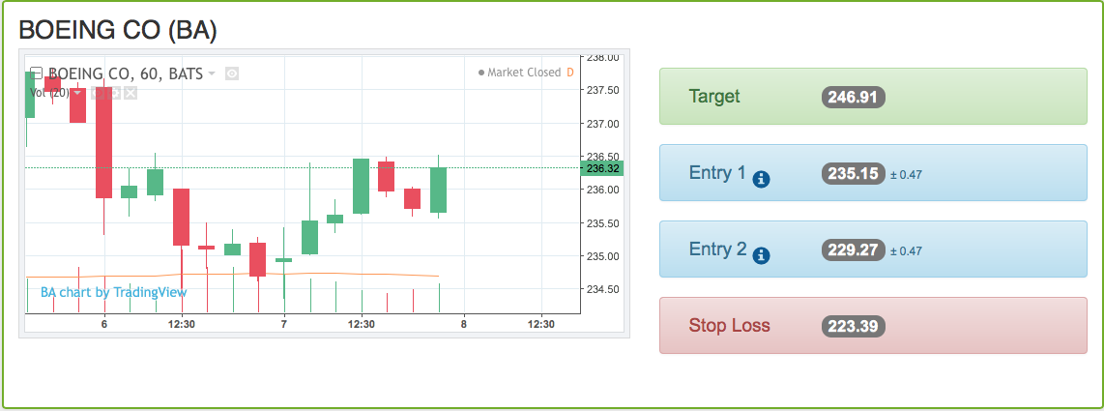Open BA chart by TradingView link
This screenshot has height=411, width=1104.
114,292
